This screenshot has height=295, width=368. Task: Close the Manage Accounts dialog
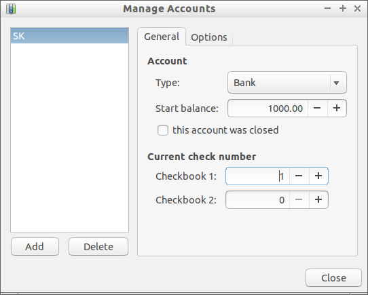coord(333,278)
